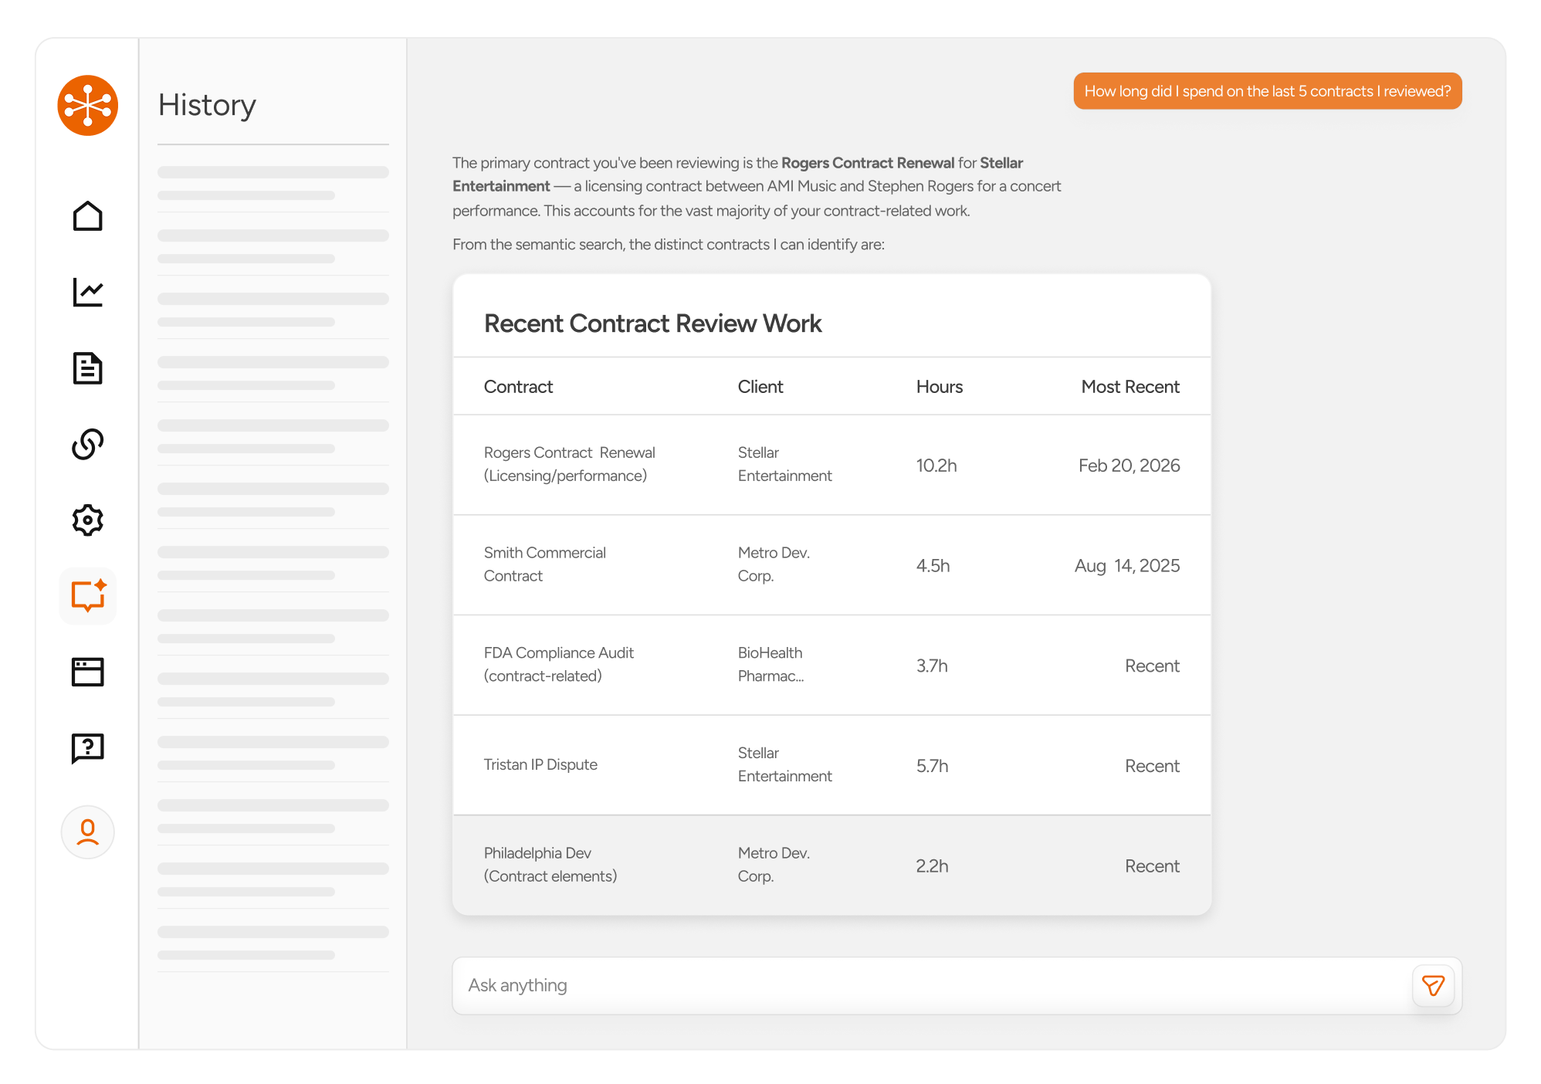1541x1084 pixels.
Task: Open the documents page icon
Action: click(87, 368)
